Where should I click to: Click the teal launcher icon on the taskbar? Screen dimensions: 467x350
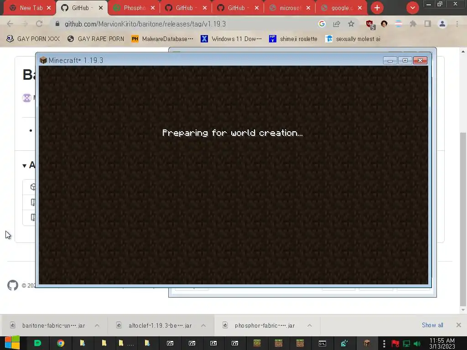[x=344, y=344]
